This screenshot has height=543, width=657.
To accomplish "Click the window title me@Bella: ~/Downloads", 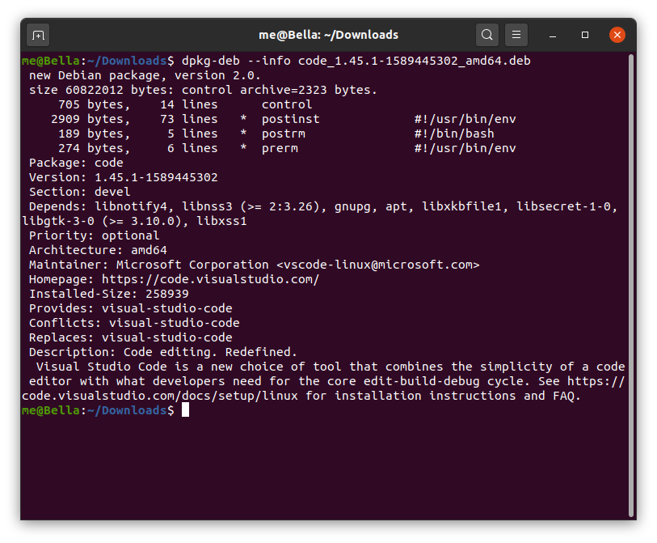I will 328,35.
